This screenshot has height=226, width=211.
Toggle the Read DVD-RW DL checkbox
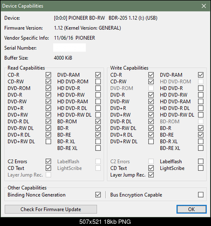click(49, 128)
